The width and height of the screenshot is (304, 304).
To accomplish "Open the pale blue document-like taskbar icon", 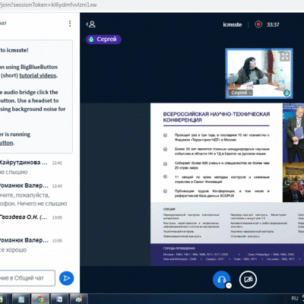I will pos(21,299).
